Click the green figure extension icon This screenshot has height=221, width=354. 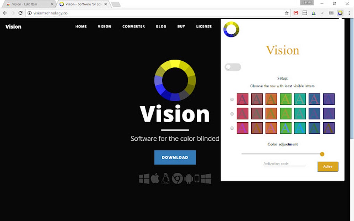pos(314,13)
